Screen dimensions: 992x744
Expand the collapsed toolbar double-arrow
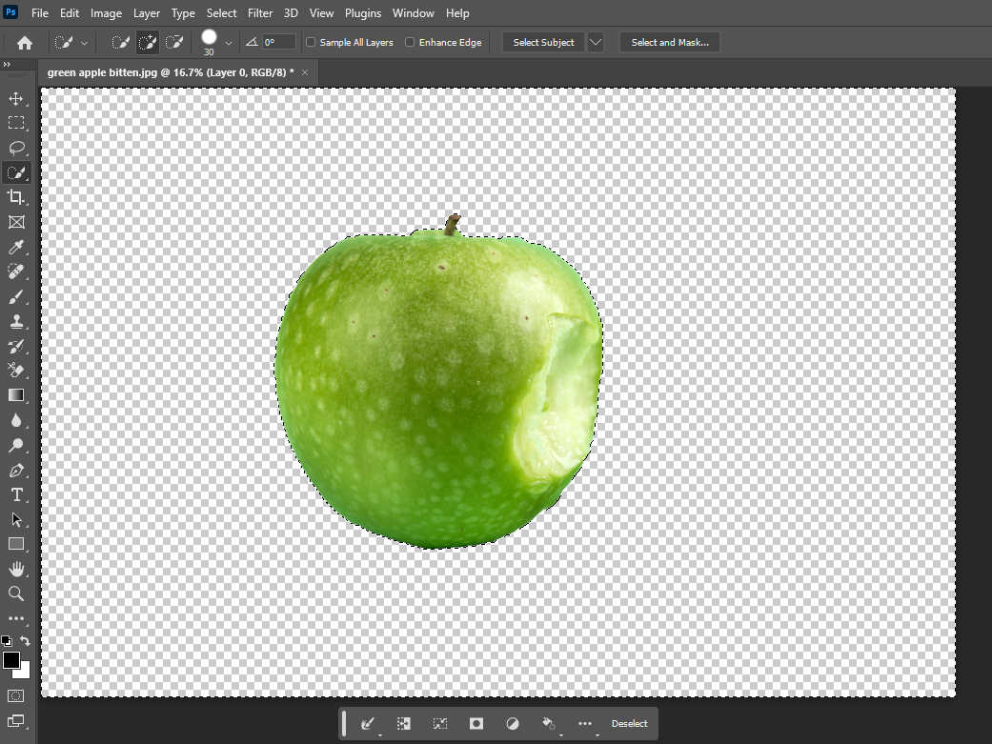click(7, 64)
